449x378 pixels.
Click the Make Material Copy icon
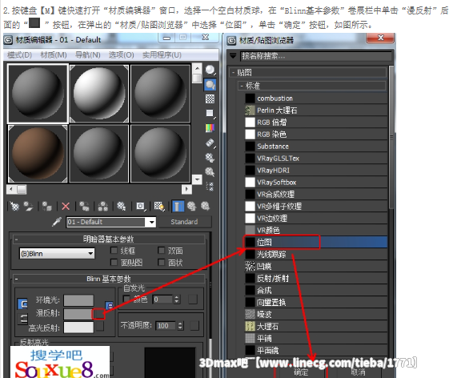[84, 206]
